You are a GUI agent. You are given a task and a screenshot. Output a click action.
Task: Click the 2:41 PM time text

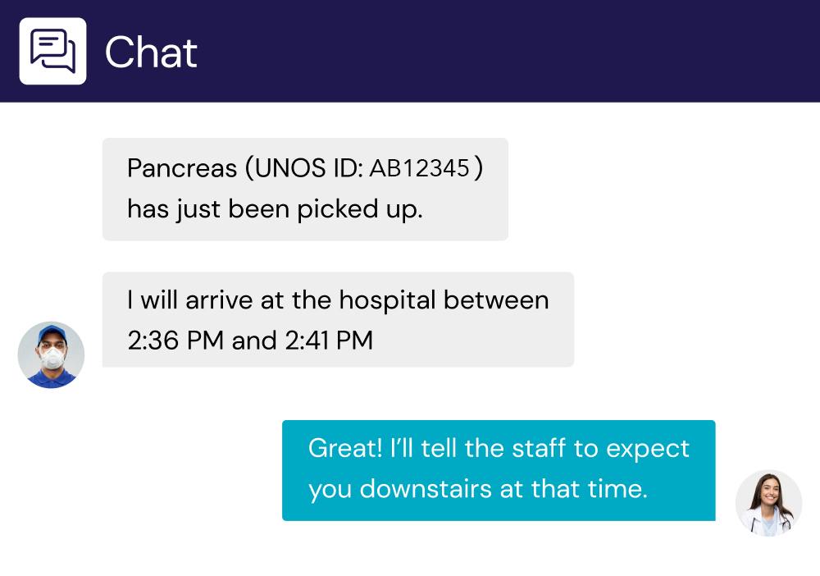click(x=326, y=340)
